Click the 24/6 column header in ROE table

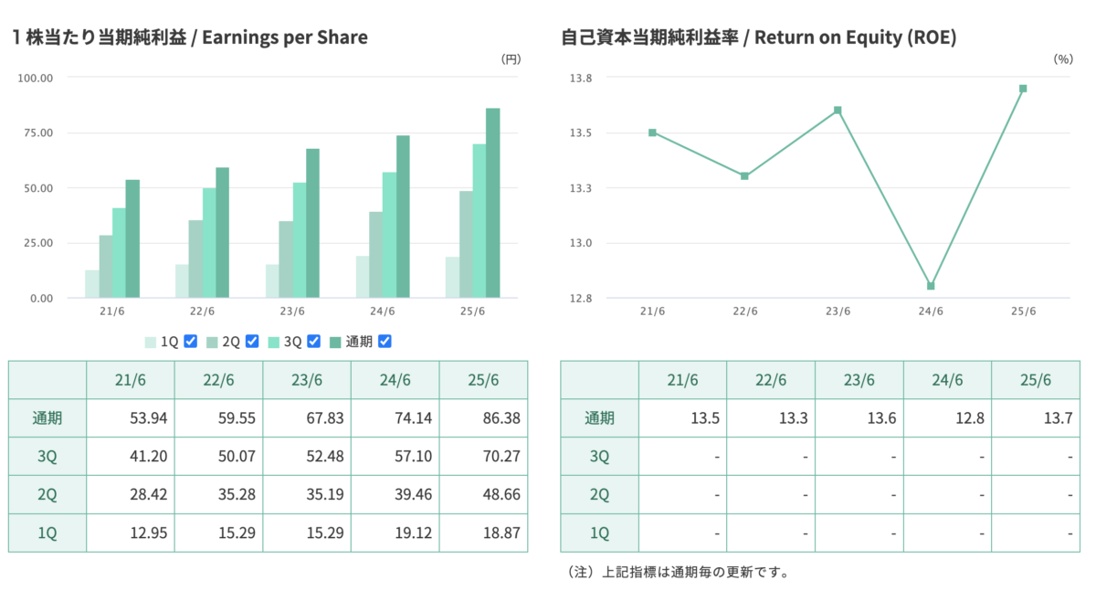pyautogui.click(x=947, y=380)
